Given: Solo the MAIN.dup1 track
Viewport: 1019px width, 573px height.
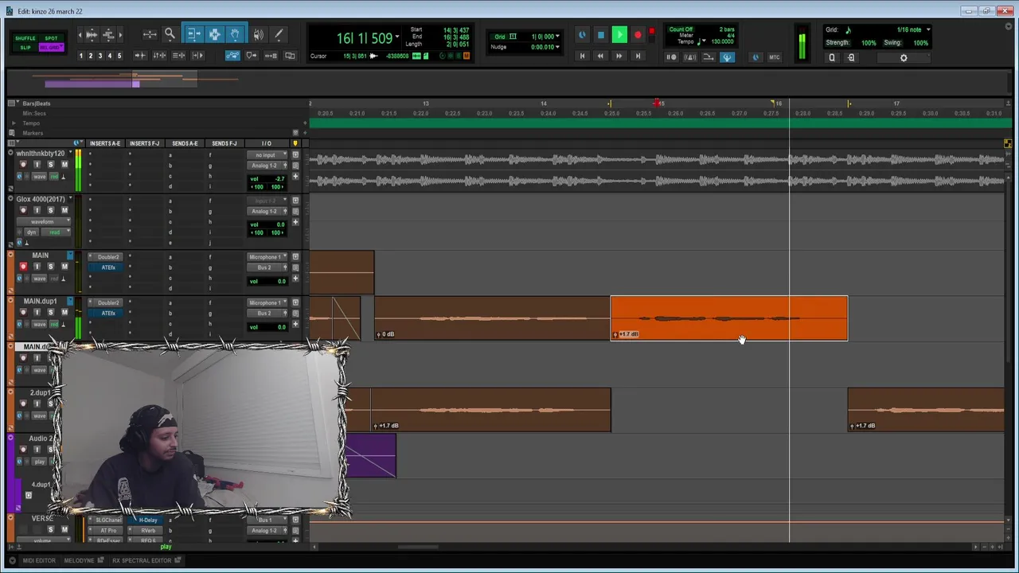Looking at the screenshot, I should 50,313.
